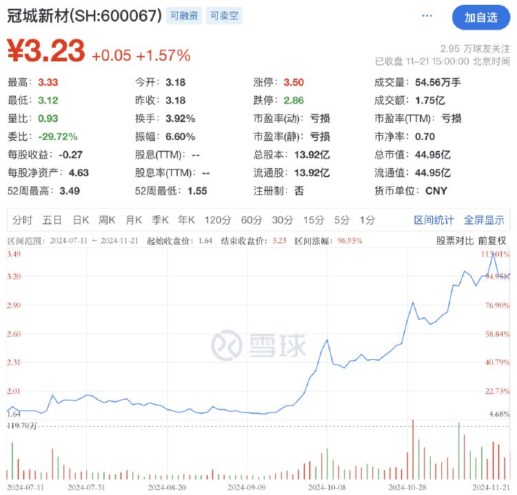Viewport: 517px width, 495px height.
Task: Click the 市净率 value 0.70
Action: [x=425, y=137]
